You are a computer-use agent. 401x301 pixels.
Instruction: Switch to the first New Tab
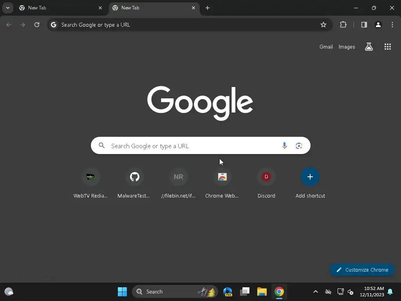[x=61, y=8]
